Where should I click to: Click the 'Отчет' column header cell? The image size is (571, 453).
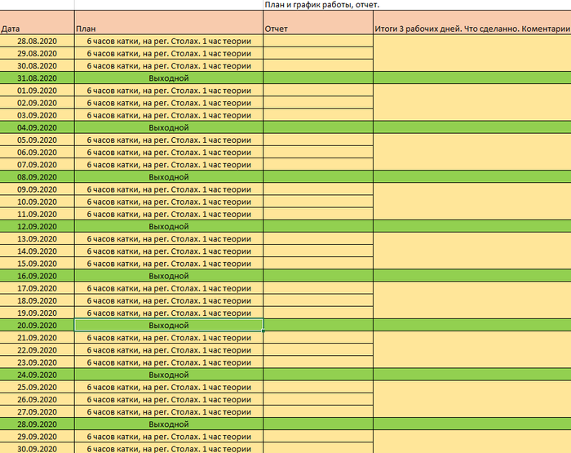click(x=318, y=23)
